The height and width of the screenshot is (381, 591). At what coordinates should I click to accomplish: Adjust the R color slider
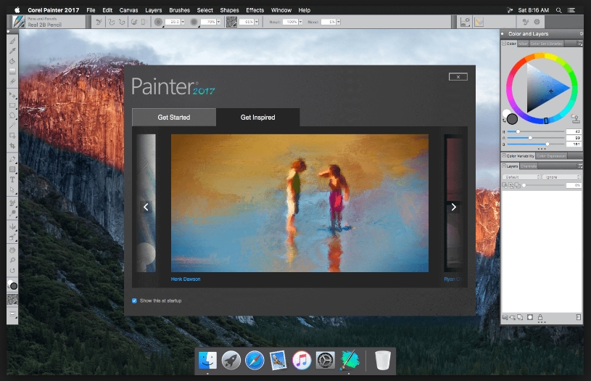tap(536, 131)
